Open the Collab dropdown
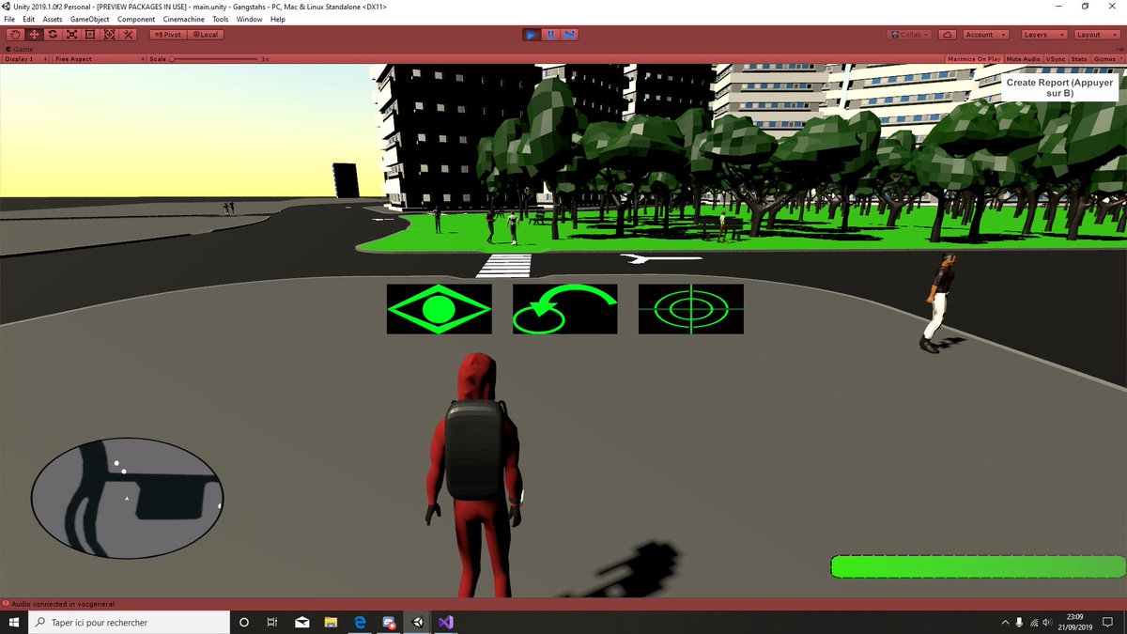Image resolution: width=1127 pixels, height=634 pixels. [909, 35]
